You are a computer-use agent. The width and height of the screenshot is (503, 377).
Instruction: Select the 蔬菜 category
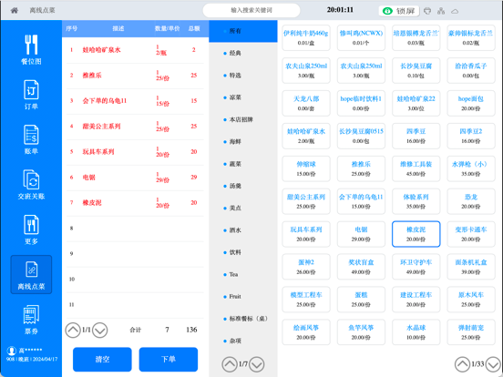pos(243,164)
